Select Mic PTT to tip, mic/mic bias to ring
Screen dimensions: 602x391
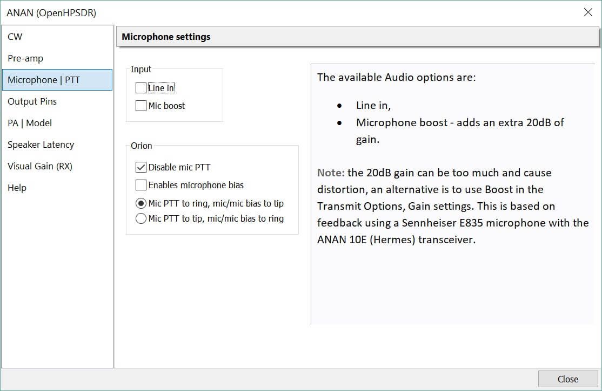tap(141, 218)
